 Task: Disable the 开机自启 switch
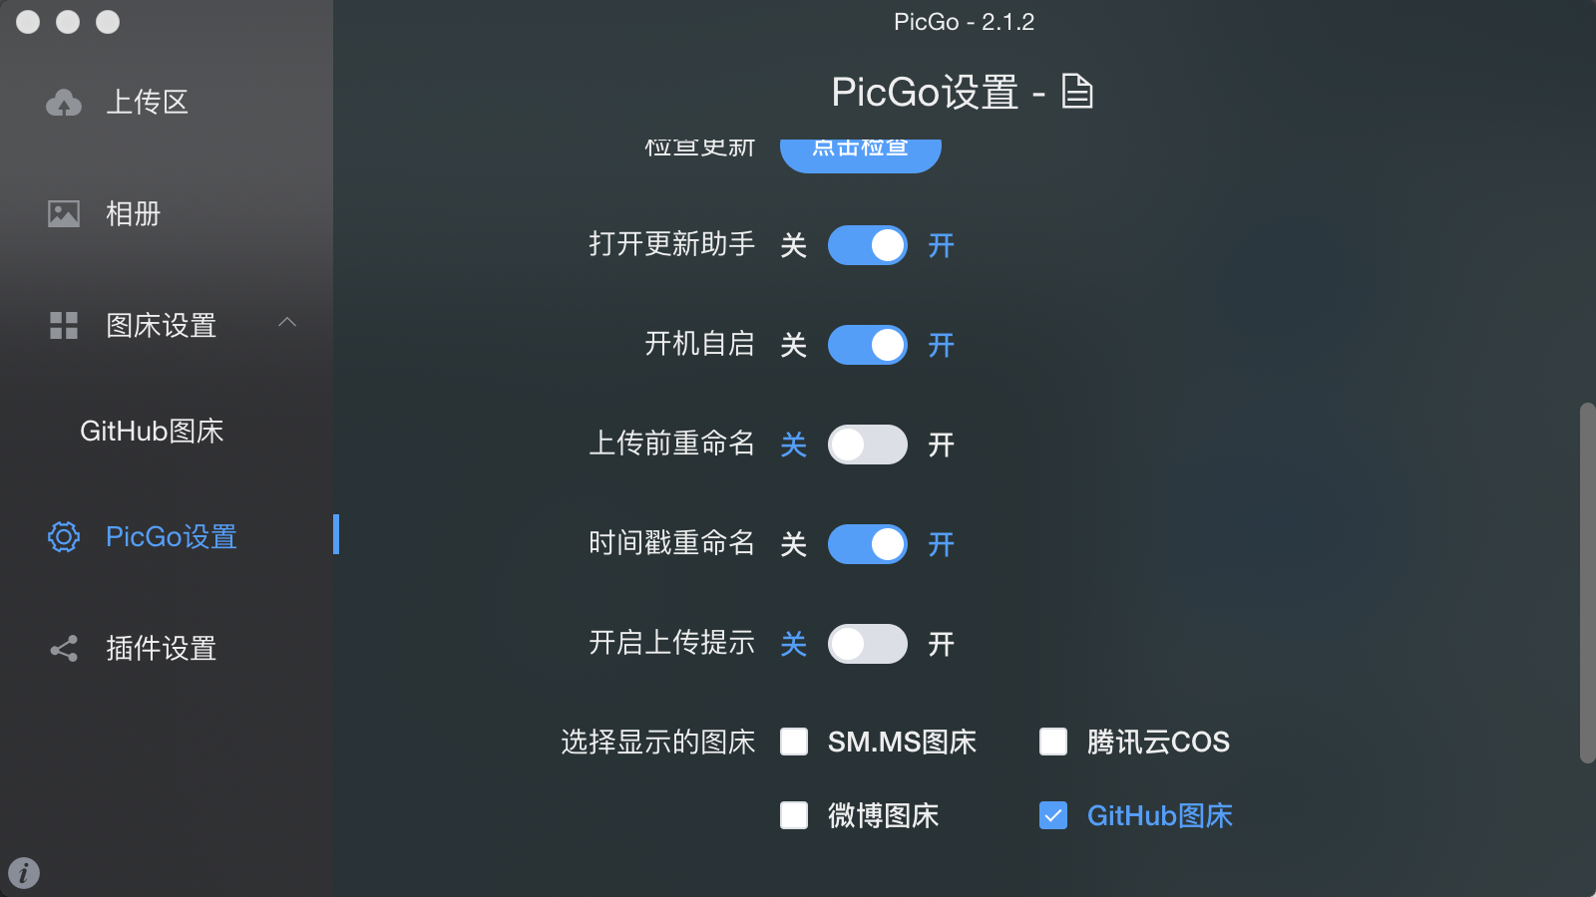click(x=868, y=345)
